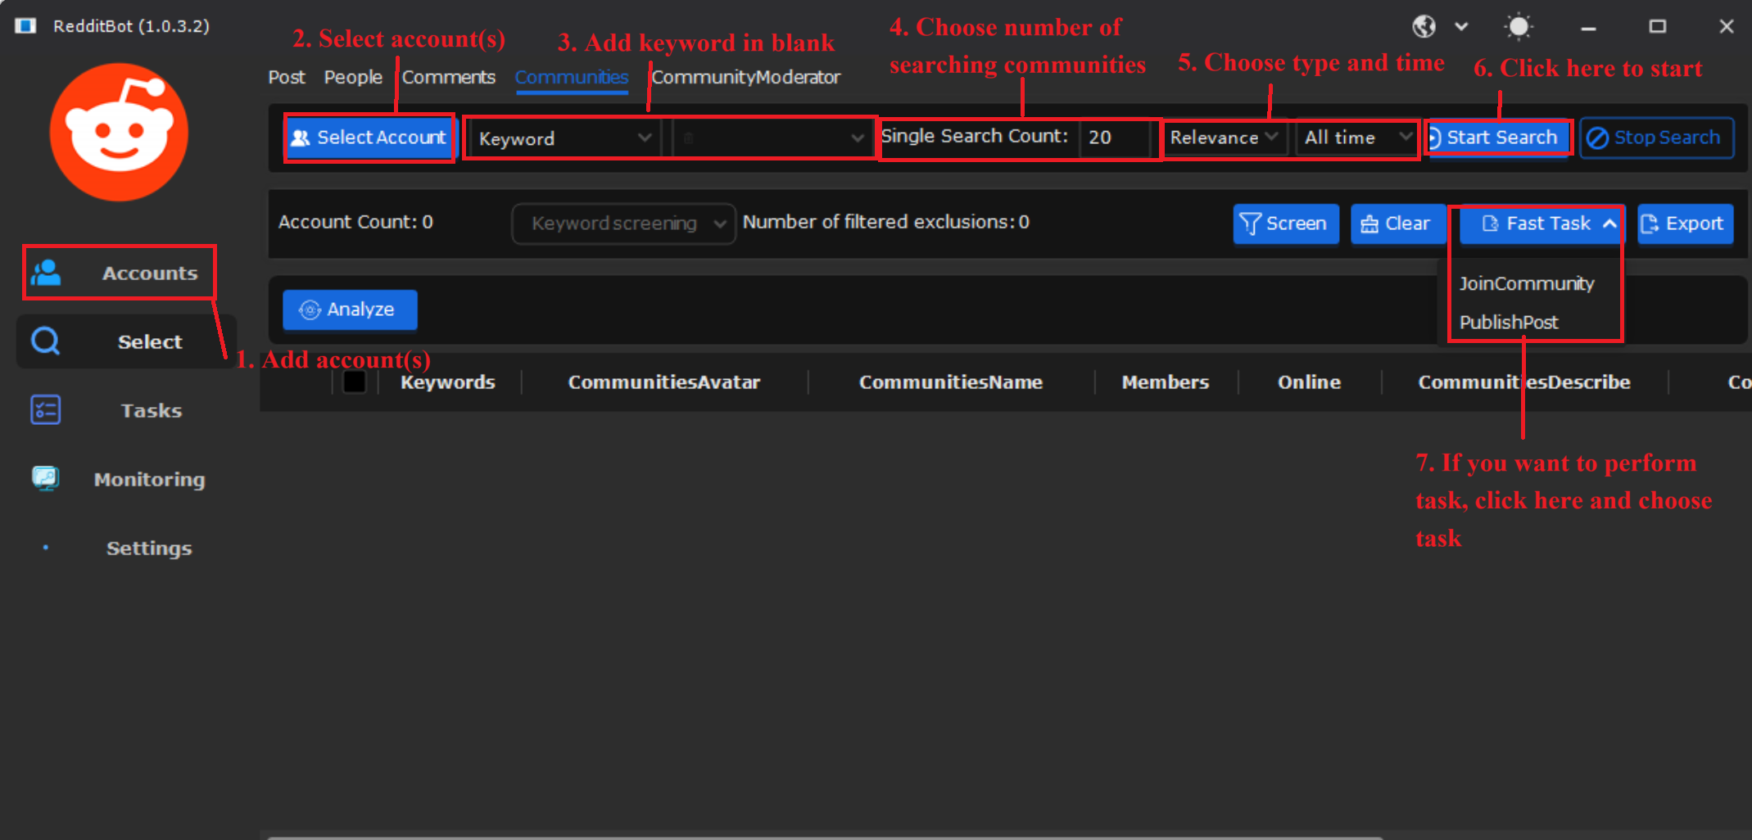The image size is (1752, 840).
Task: Open the Relevance sort dropdown
Action: (1225, 138)
